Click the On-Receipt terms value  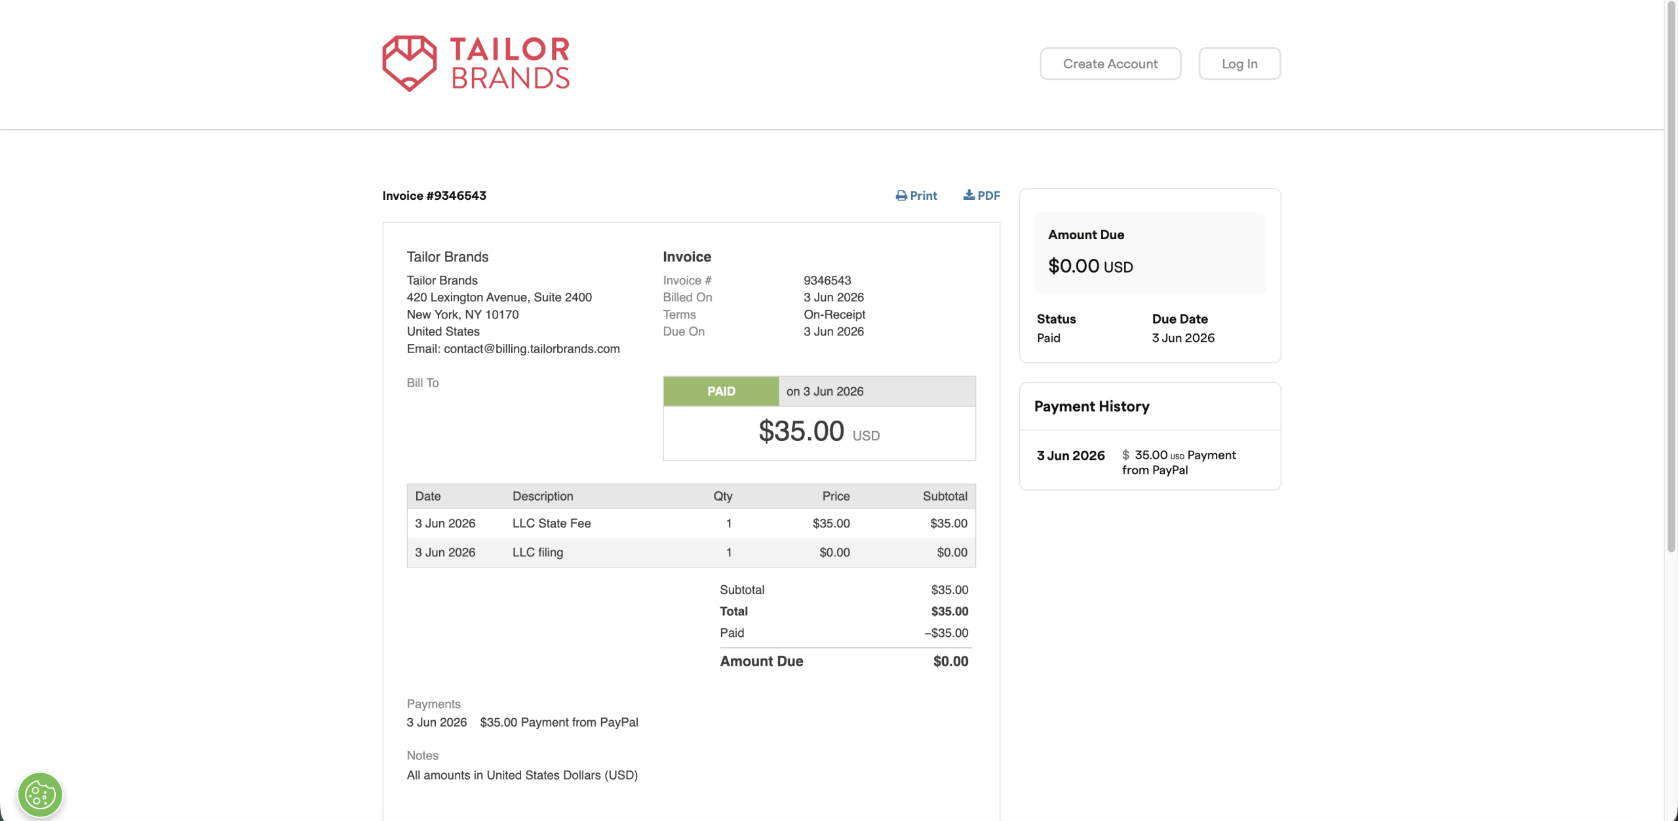(834, 315)
